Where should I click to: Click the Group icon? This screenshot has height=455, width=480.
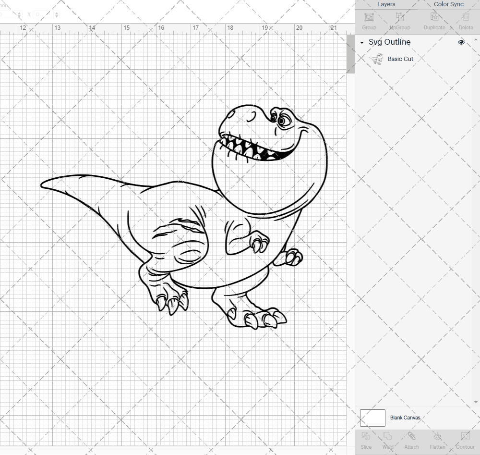[x=369, y=17]
